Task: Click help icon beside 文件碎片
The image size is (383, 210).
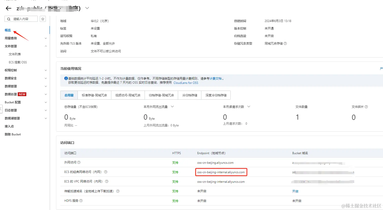Action: [366, 107]
